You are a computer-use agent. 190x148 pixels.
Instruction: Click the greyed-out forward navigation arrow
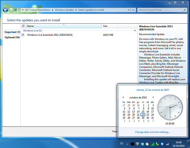[x=11, y=10]
